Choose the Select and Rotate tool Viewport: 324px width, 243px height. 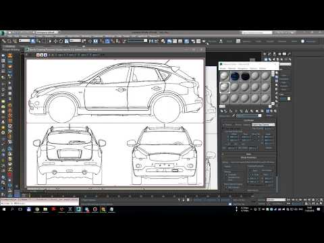pyautogui.click(x=61, y=41)
